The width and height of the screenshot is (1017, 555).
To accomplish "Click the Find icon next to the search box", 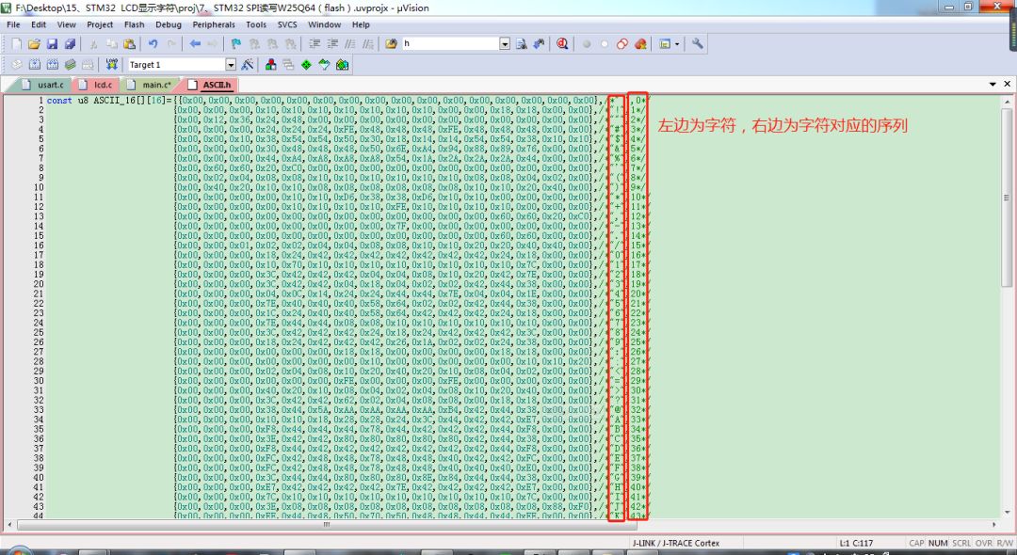I will (x=522, y=44).
